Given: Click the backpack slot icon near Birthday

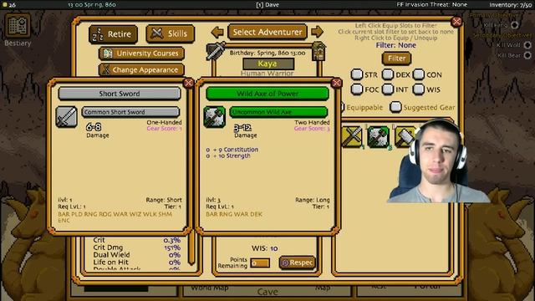Looking at the screenshot, I should pos(318,51).
